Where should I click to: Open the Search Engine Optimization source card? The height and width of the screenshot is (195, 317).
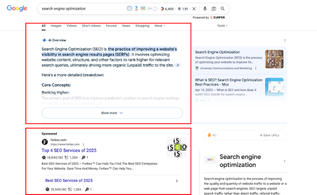(218, 52)
